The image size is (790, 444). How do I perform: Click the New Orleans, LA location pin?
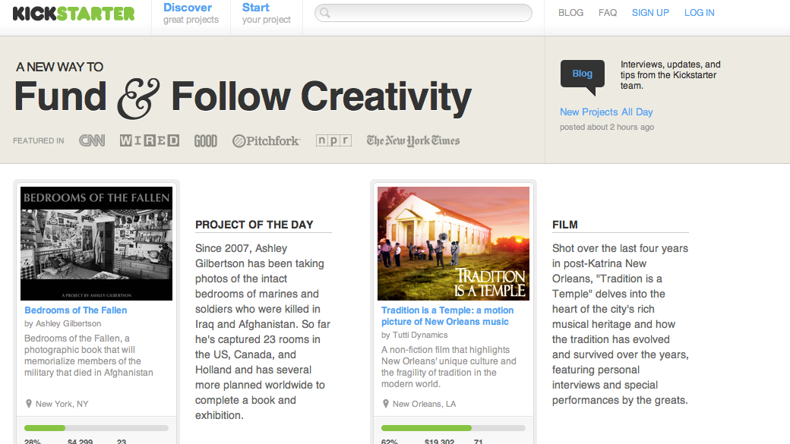pos(385,404)
